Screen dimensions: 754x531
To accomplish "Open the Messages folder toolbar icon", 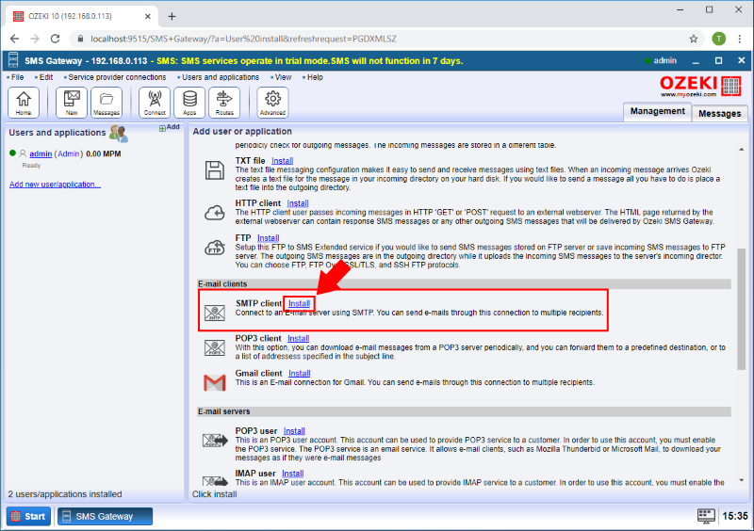I will (107, 103).
